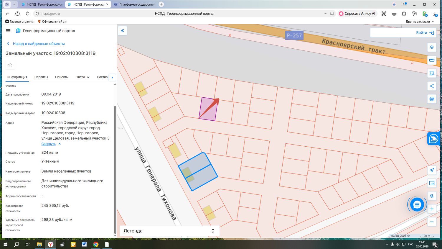Open browser tab groups dropdown arrow

click(14, 4)
